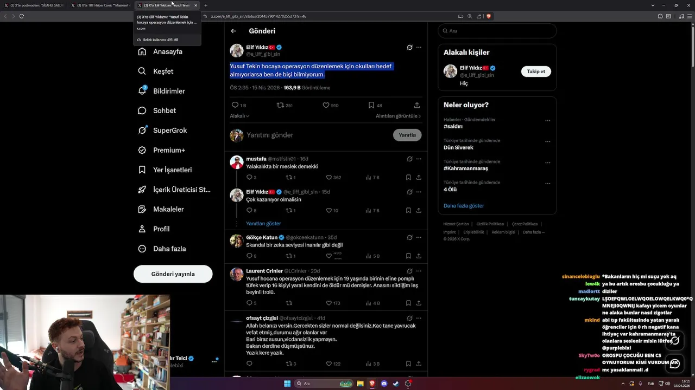Click the browser address bar URL
This screenshot has height=390, width=695.
[x=258, y=16]
